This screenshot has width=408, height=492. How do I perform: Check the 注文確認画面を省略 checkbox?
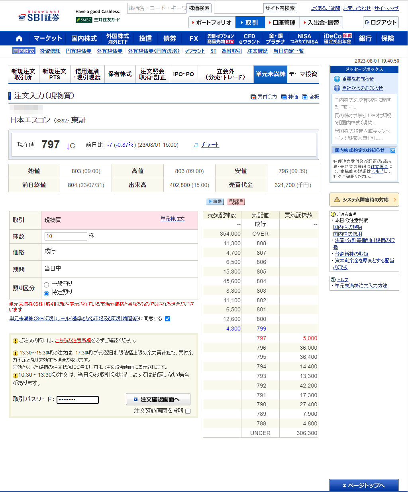click(188, 411)
